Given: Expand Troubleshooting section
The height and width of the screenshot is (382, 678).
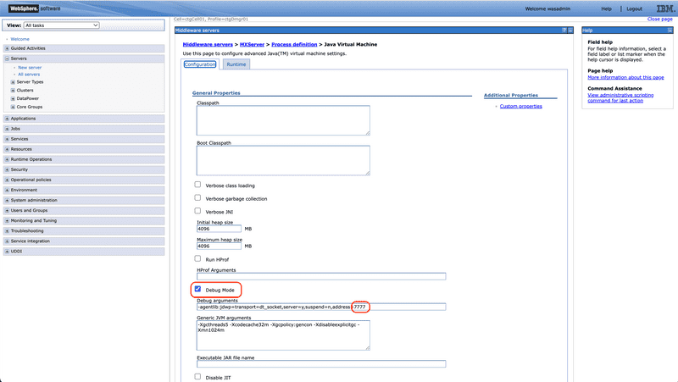Looking at the screenshot, I should [x=7, y=231].
